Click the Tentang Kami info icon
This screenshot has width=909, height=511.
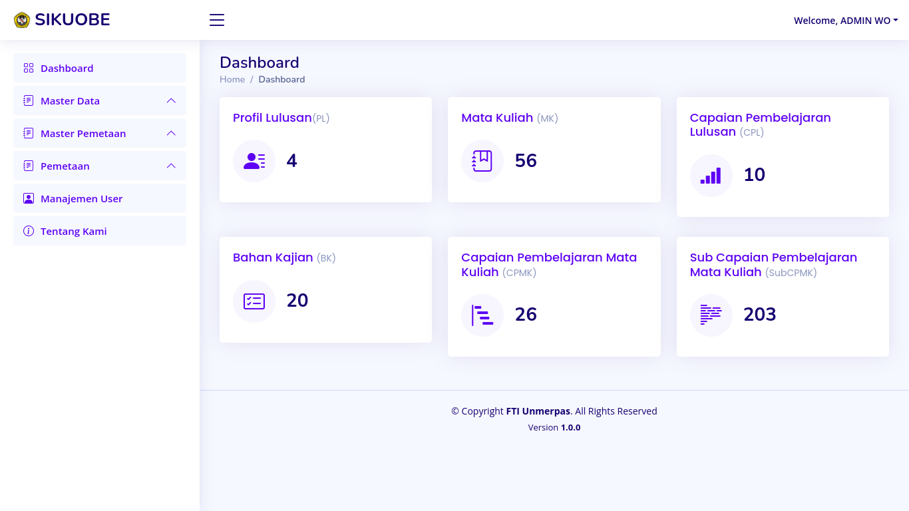pyautogui.click(x=29, y=231)
